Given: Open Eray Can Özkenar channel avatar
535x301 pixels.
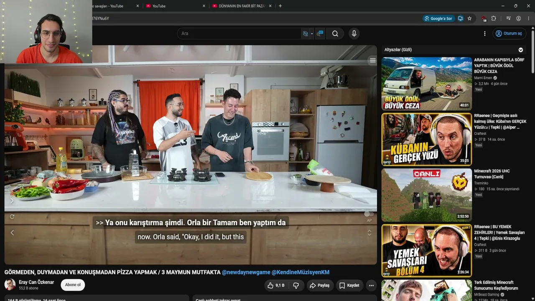Looking at the screenshot, I should 10,285.
